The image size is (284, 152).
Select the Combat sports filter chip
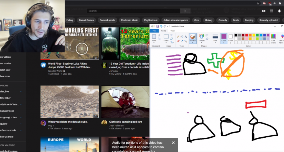click(x=107, y=20)
